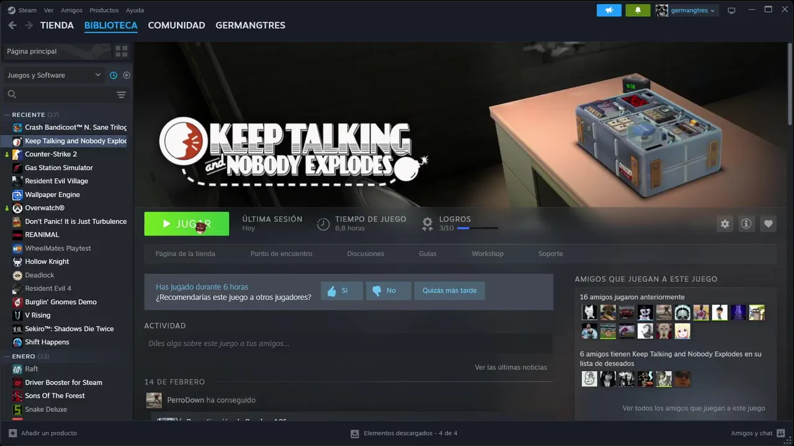Viewport: 794px width, 446px height.
Task: Click the forward navigation arrow
Action: [x=29, y=25]
